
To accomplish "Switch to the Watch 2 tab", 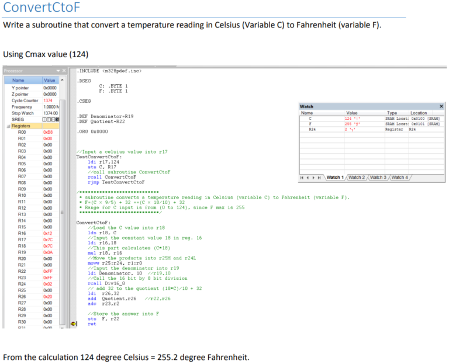I will coord(357,178).
